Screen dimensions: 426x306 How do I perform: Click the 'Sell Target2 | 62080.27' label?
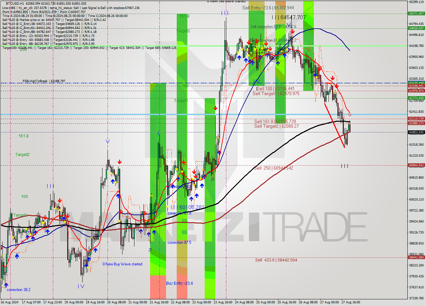(277, 126)
